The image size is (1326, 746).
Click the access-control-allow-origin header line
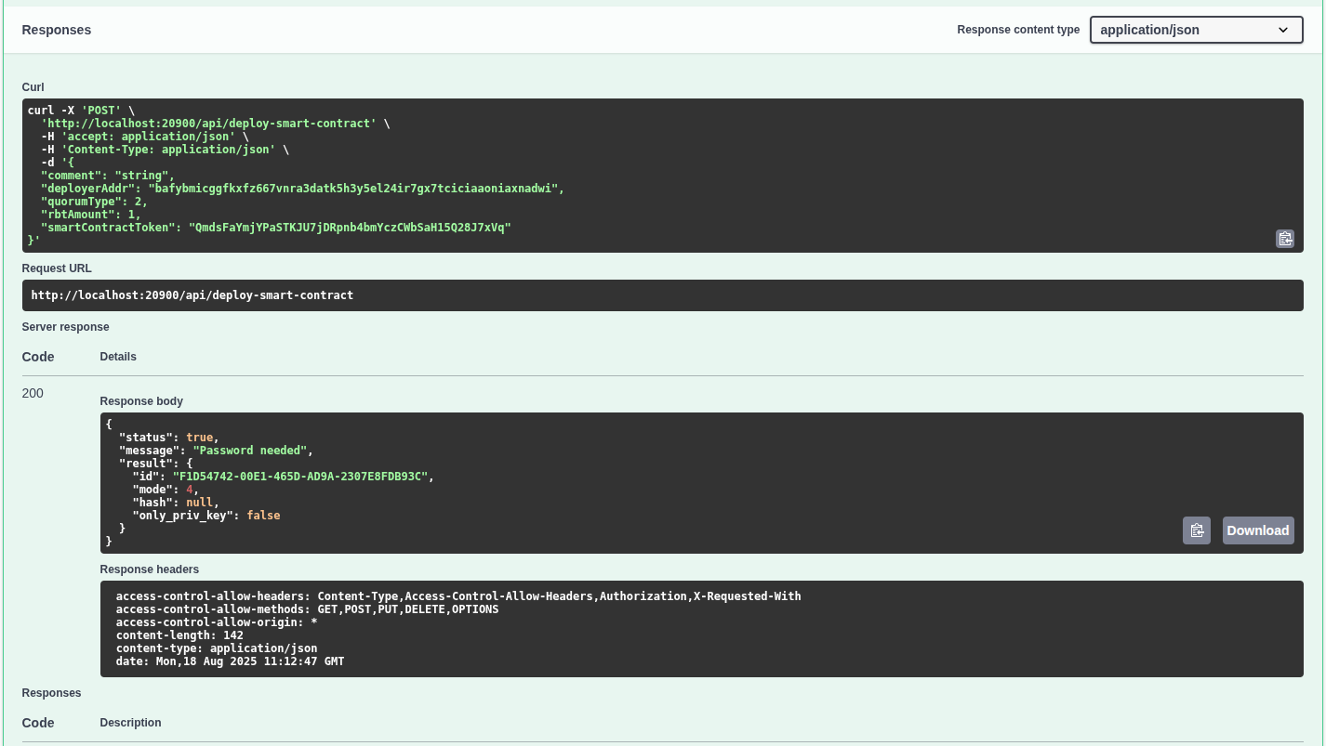coord(217,622)
